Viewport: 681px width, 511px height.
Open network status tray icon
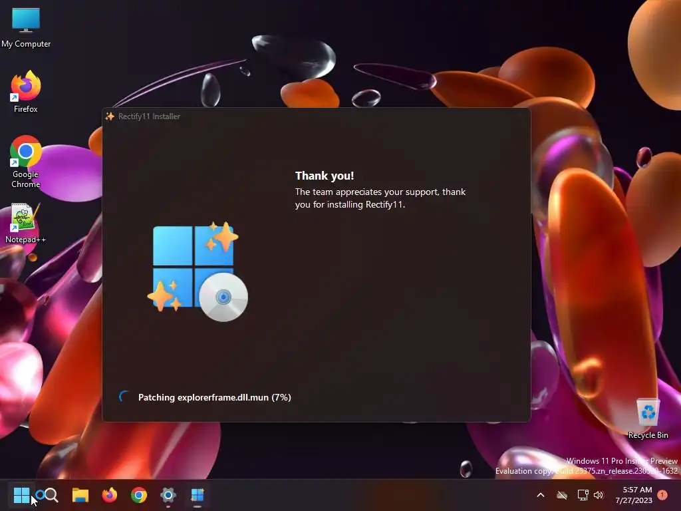click(583, 495)
